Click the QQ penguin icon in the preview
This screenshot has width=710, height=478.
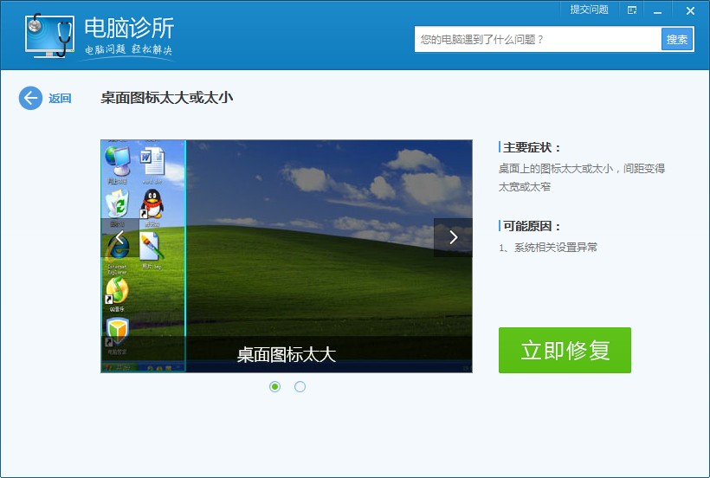click(152, 204)
